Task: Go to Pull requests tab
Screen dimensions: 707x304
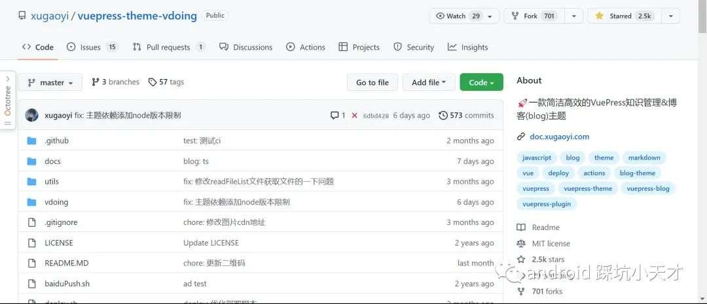Action: (x=169, y=47)
